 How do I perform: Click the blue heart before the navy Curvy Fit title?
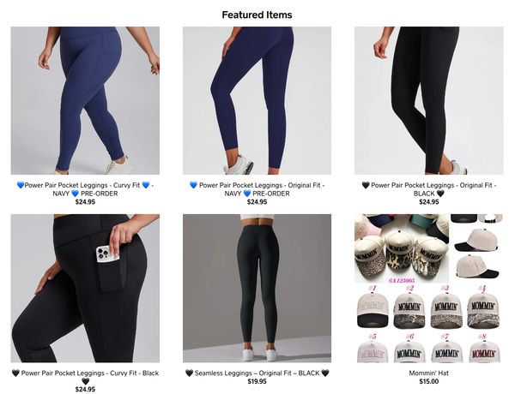pos(21,185)
